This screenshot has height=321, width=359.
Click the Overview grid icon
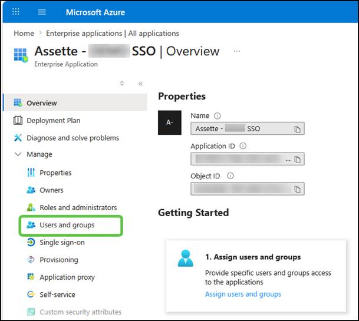click(x=18, y=102)
